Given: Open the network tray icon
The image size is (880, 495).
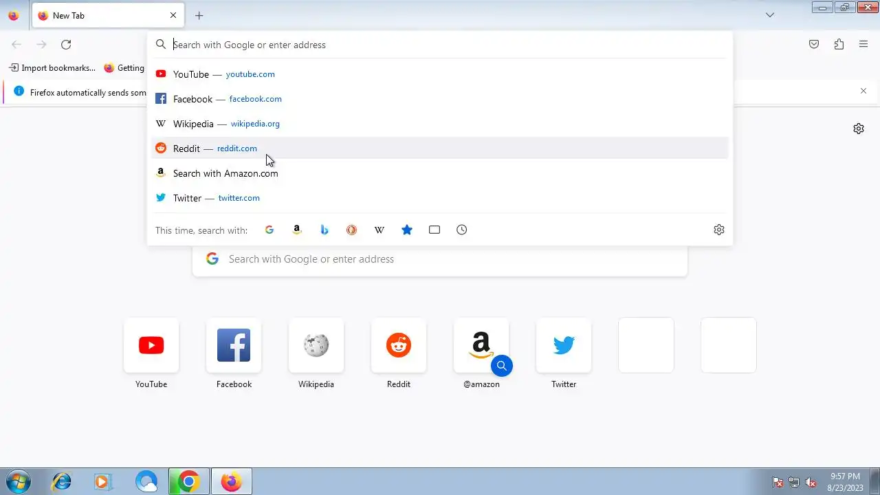Looking at the screenshot, I should (794, 482).
